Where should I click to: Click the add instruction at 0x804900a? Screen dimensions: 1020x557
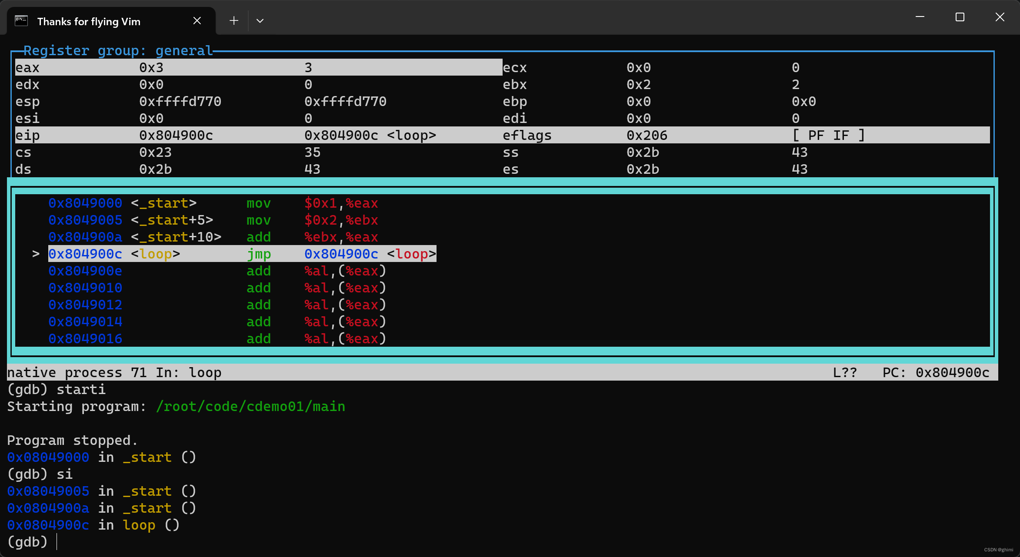tap(257, 237)
